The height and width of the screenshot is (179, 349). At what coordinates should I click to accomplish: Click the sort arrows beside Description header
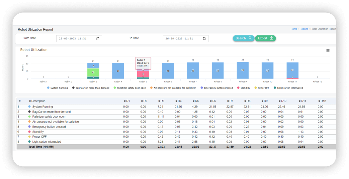30,101
